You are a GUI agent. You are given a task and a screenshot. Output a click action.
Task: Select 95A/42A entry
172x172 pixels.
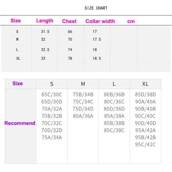(x=145, y=130)
